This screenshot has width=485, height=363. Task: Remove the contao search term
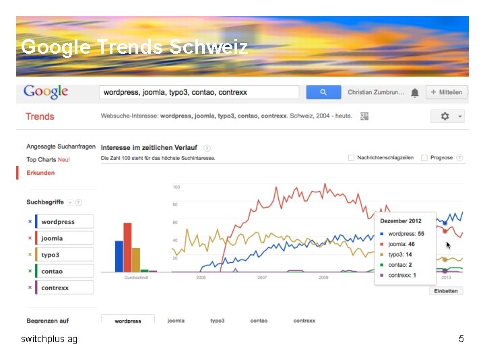30,271
